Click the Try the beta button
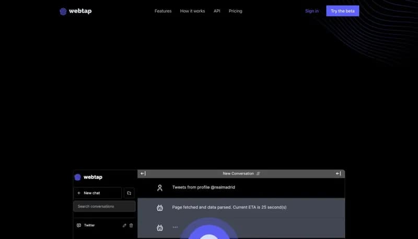 (x=343, y=11)
